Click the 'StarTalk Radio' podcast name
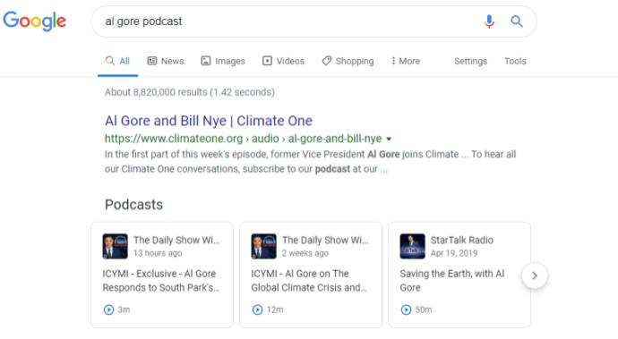 coord(462,241)
